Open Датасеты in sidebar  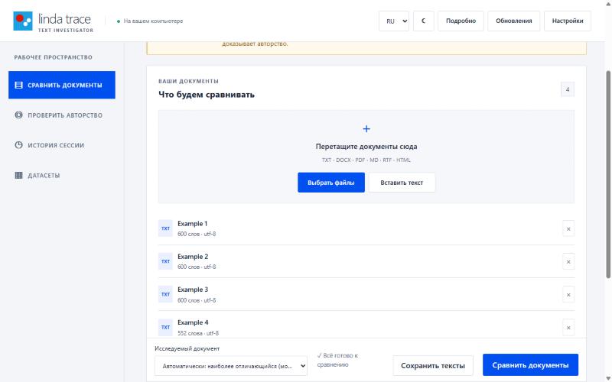click(x=62, y=176)
